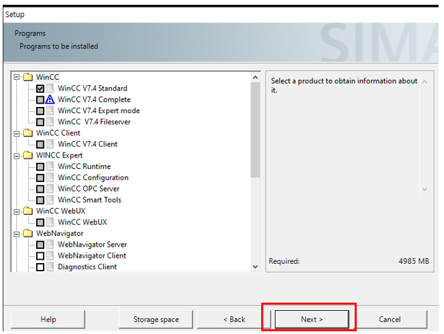Click the document icon beside WinCC V7.4 Client
Viewport: 444px width, 334px height.
(x=50, y=144)
